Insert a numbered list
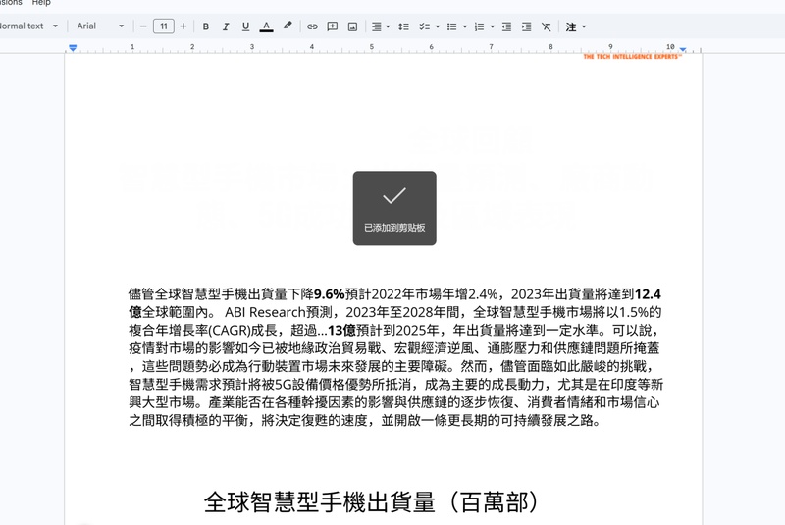The width and height of the screenshot is (785, 525). (x=480, y=26)
